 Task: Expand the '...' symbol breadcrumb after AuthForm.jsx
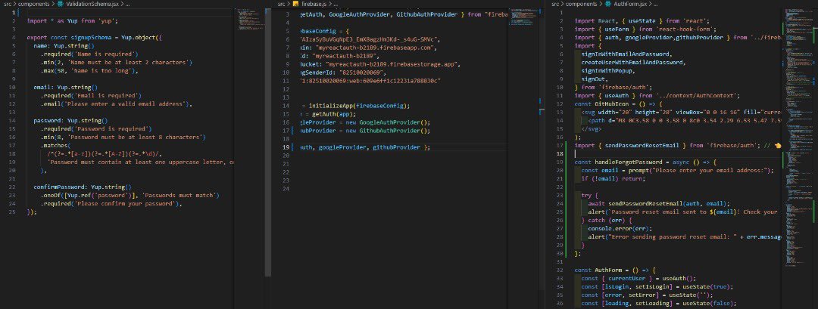click(x=656, y=4)
